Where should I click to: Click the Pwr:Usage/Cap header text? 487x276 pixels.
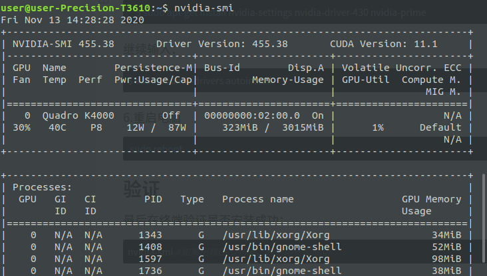click(154, 80)
